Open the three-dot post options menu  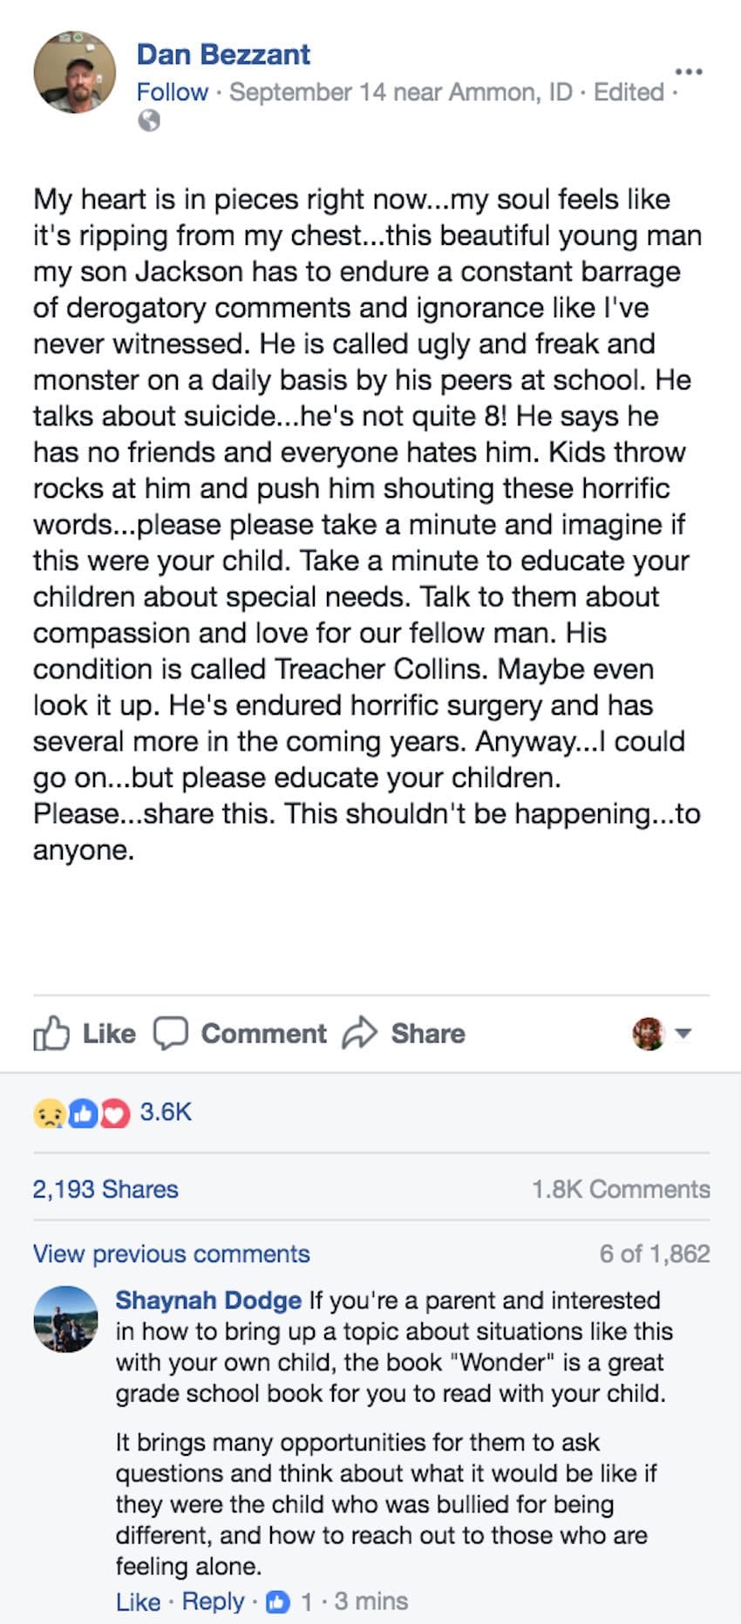pyautogui.click(x=689, y=71)
